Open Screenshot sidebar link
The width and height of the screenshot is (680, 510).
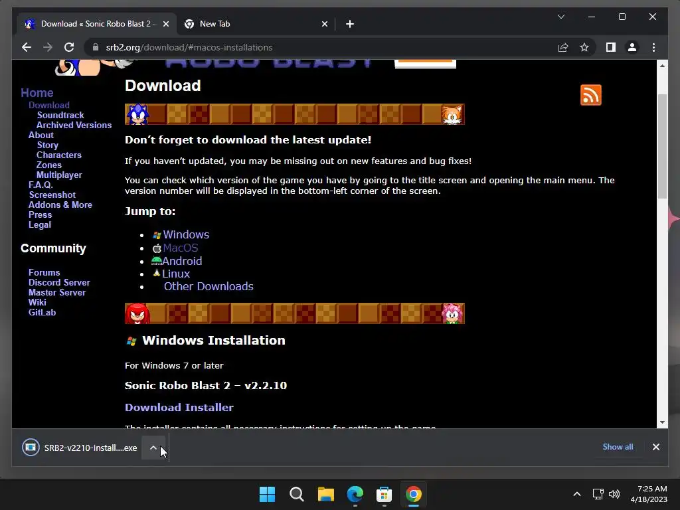click(x=52, y=195)
